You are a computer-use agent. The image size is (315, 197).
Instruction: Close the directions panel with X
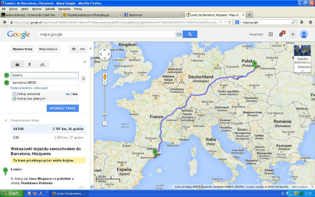[85, 62]
